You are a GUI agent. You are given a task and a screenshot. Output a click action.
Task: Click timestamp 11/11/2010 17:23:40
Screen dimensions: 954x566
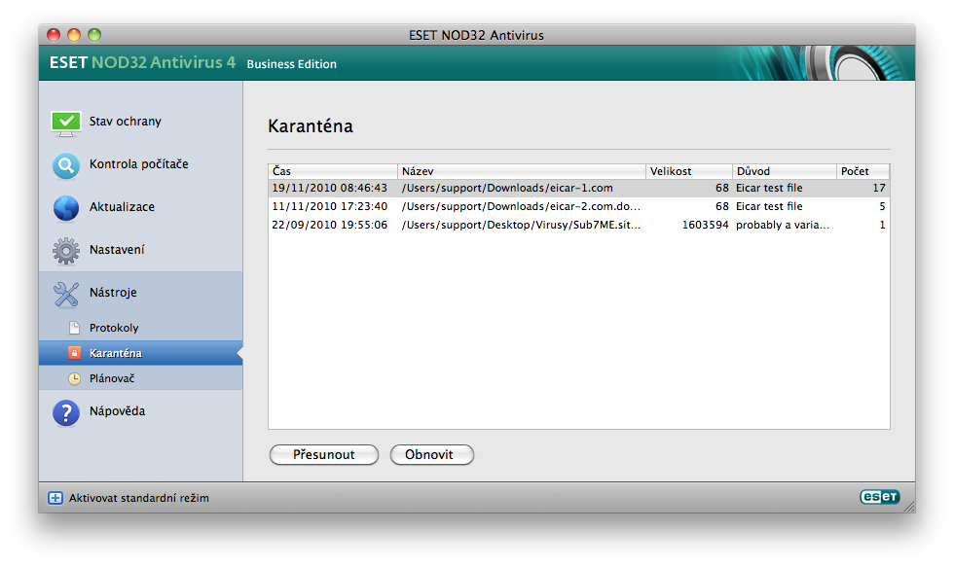(329, 206)
